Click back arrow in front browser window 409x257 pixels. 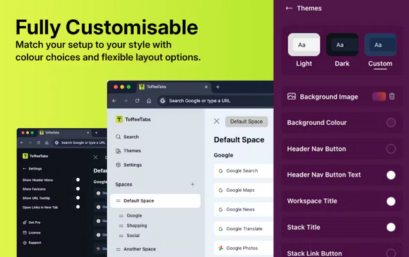(114, 101)
